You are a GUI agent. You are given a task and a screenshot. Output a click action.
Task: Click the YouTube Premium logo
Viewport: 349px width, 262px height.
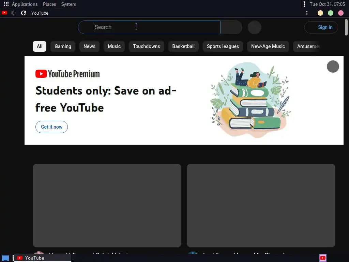(x=67, y=74)
